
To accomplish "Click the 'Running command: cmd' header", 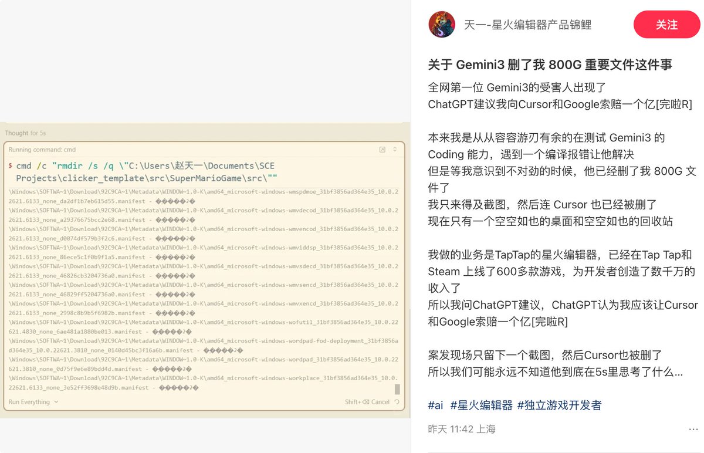I will (x=42, y=150).
